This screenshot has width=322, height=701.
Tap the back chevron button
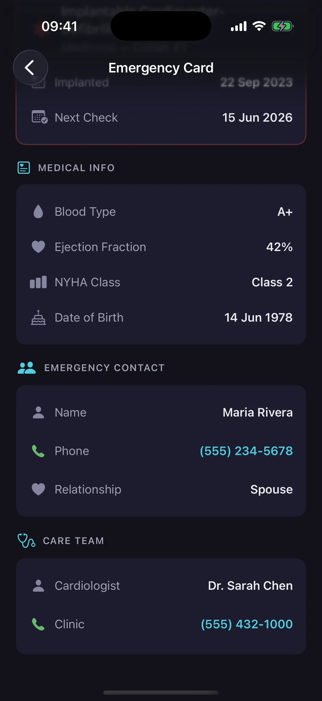(30, 67)
